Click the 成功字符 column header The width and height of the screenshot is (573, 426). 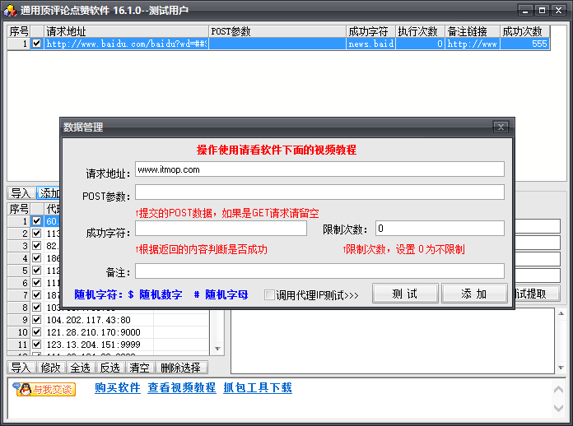coord(371,31)
